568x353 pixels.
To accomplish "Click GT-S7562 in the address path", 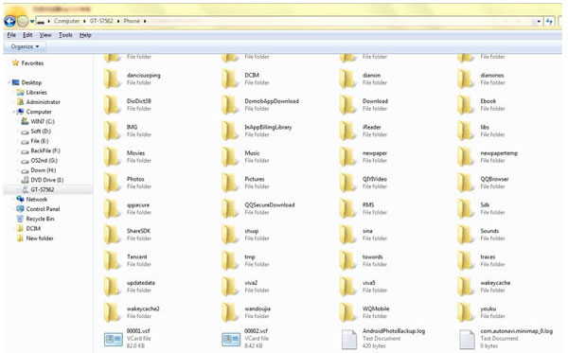I will click(101, 21).
